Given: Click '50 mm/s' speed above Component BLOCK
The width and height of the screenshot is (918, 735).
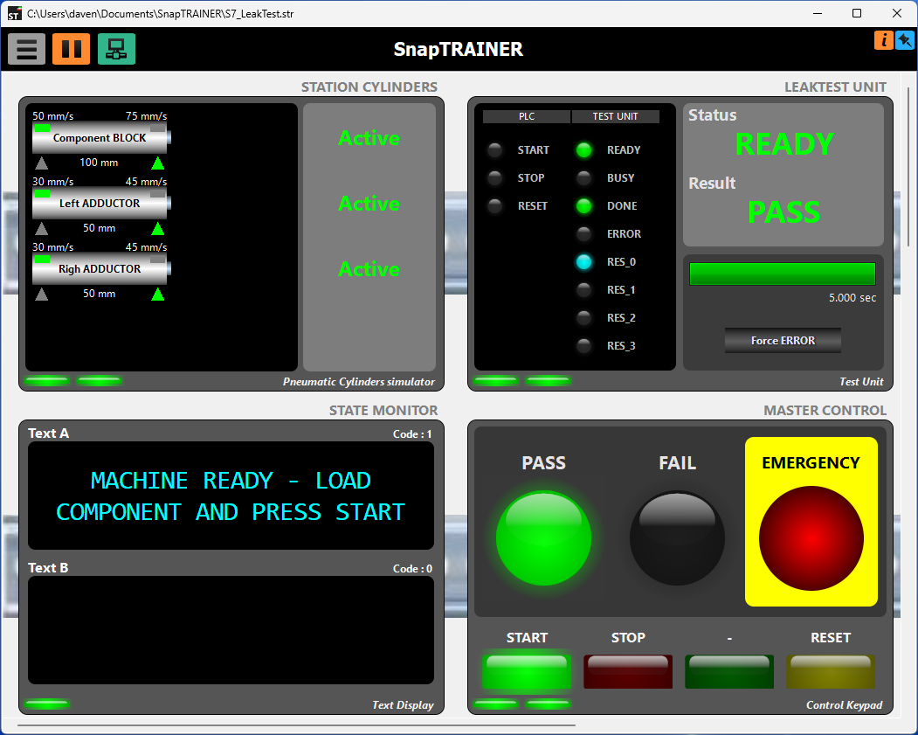Looking at the screenshot, I should click(52, 116).
